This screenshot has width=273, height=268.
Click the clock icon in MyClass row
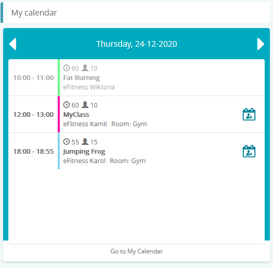[x=67, y=105]
